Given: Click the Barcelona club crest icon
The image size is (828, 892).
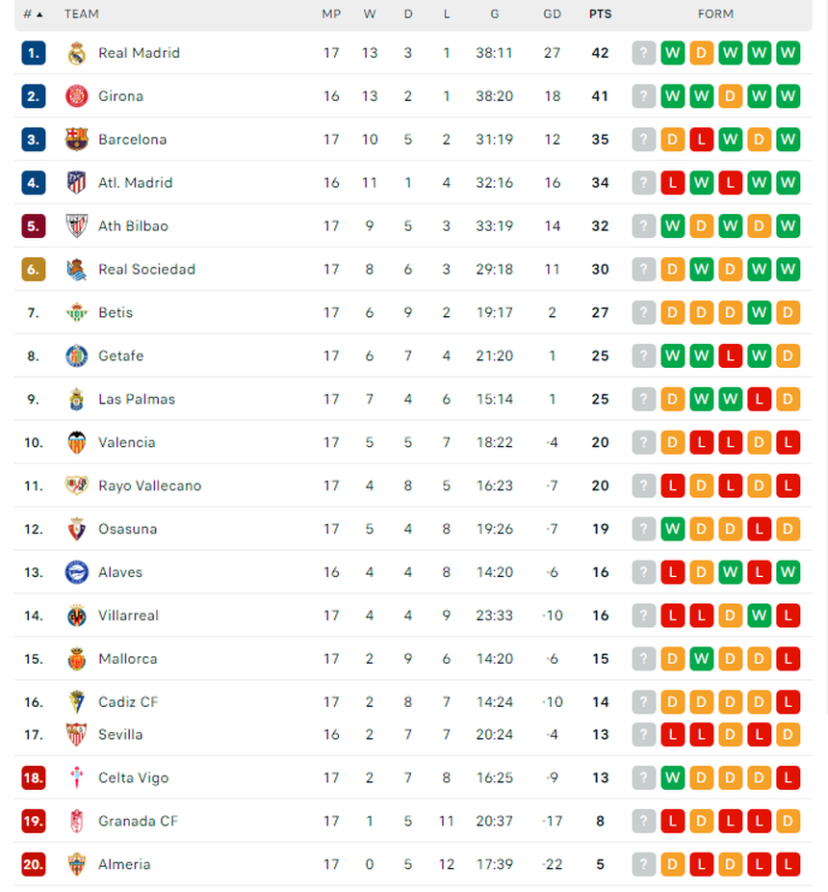Looking at the screenshot, I should 77,140.
